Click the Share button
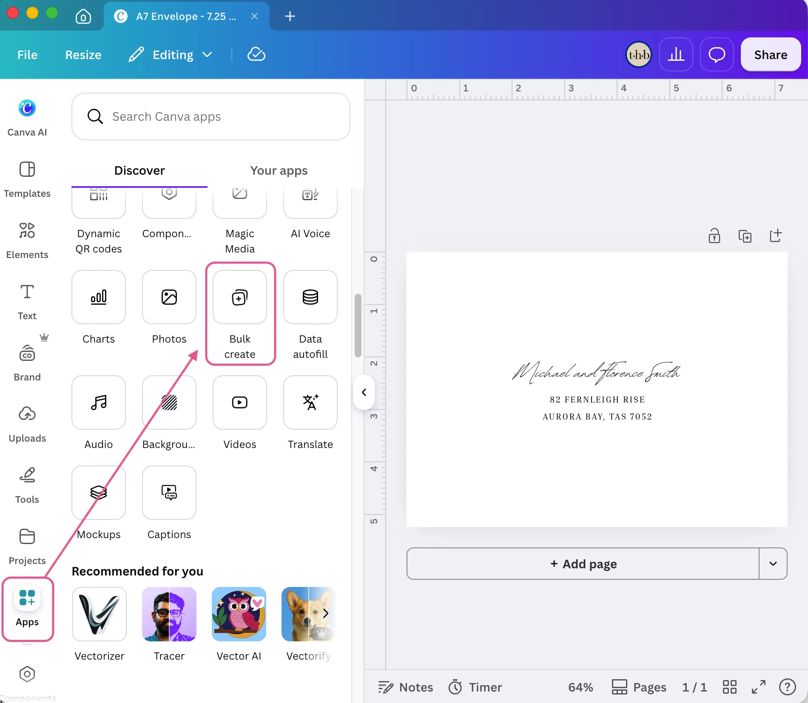This screenshot has width=808, height=703. [x=771, y=55]
